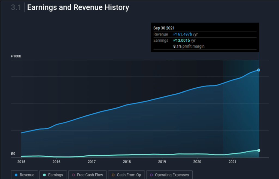
Task: Click the ₱0 y-axis label
Action: point(13,154)
